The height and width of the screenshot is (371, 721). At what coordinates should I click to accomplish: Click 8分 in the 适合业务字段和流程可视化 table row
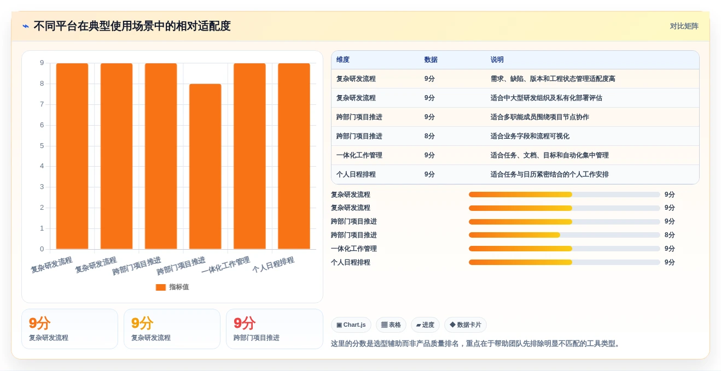click(430, 137)
